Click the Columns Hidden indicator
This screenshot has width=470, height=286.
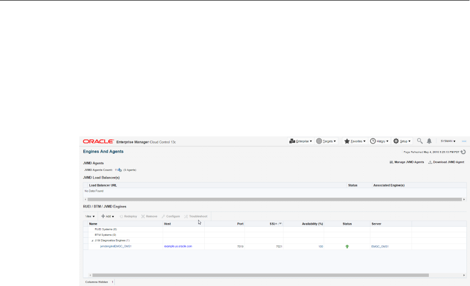[99, 282]
